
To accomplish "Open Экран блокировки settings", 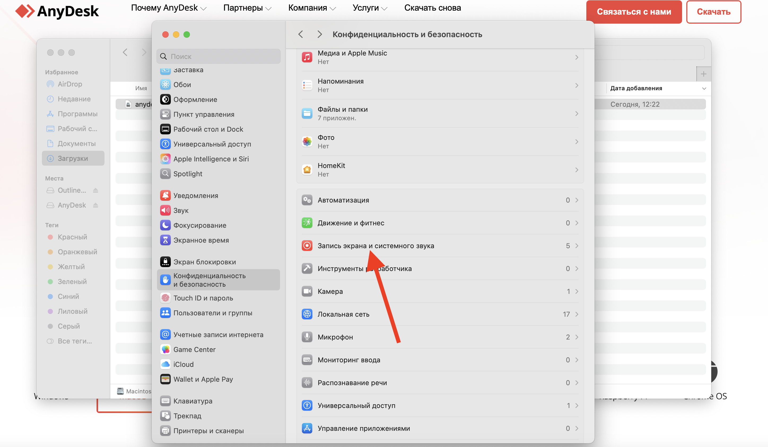I will point(218,262).
